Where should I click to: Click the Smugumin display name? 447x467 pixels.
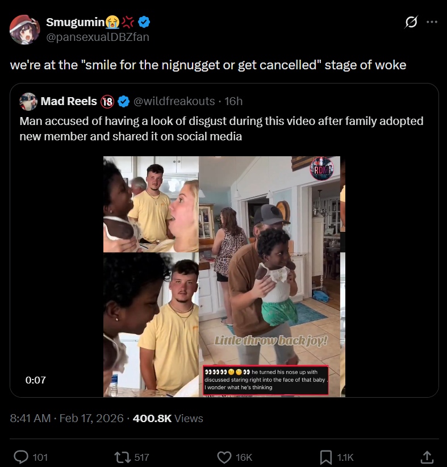tap(75, 22)
